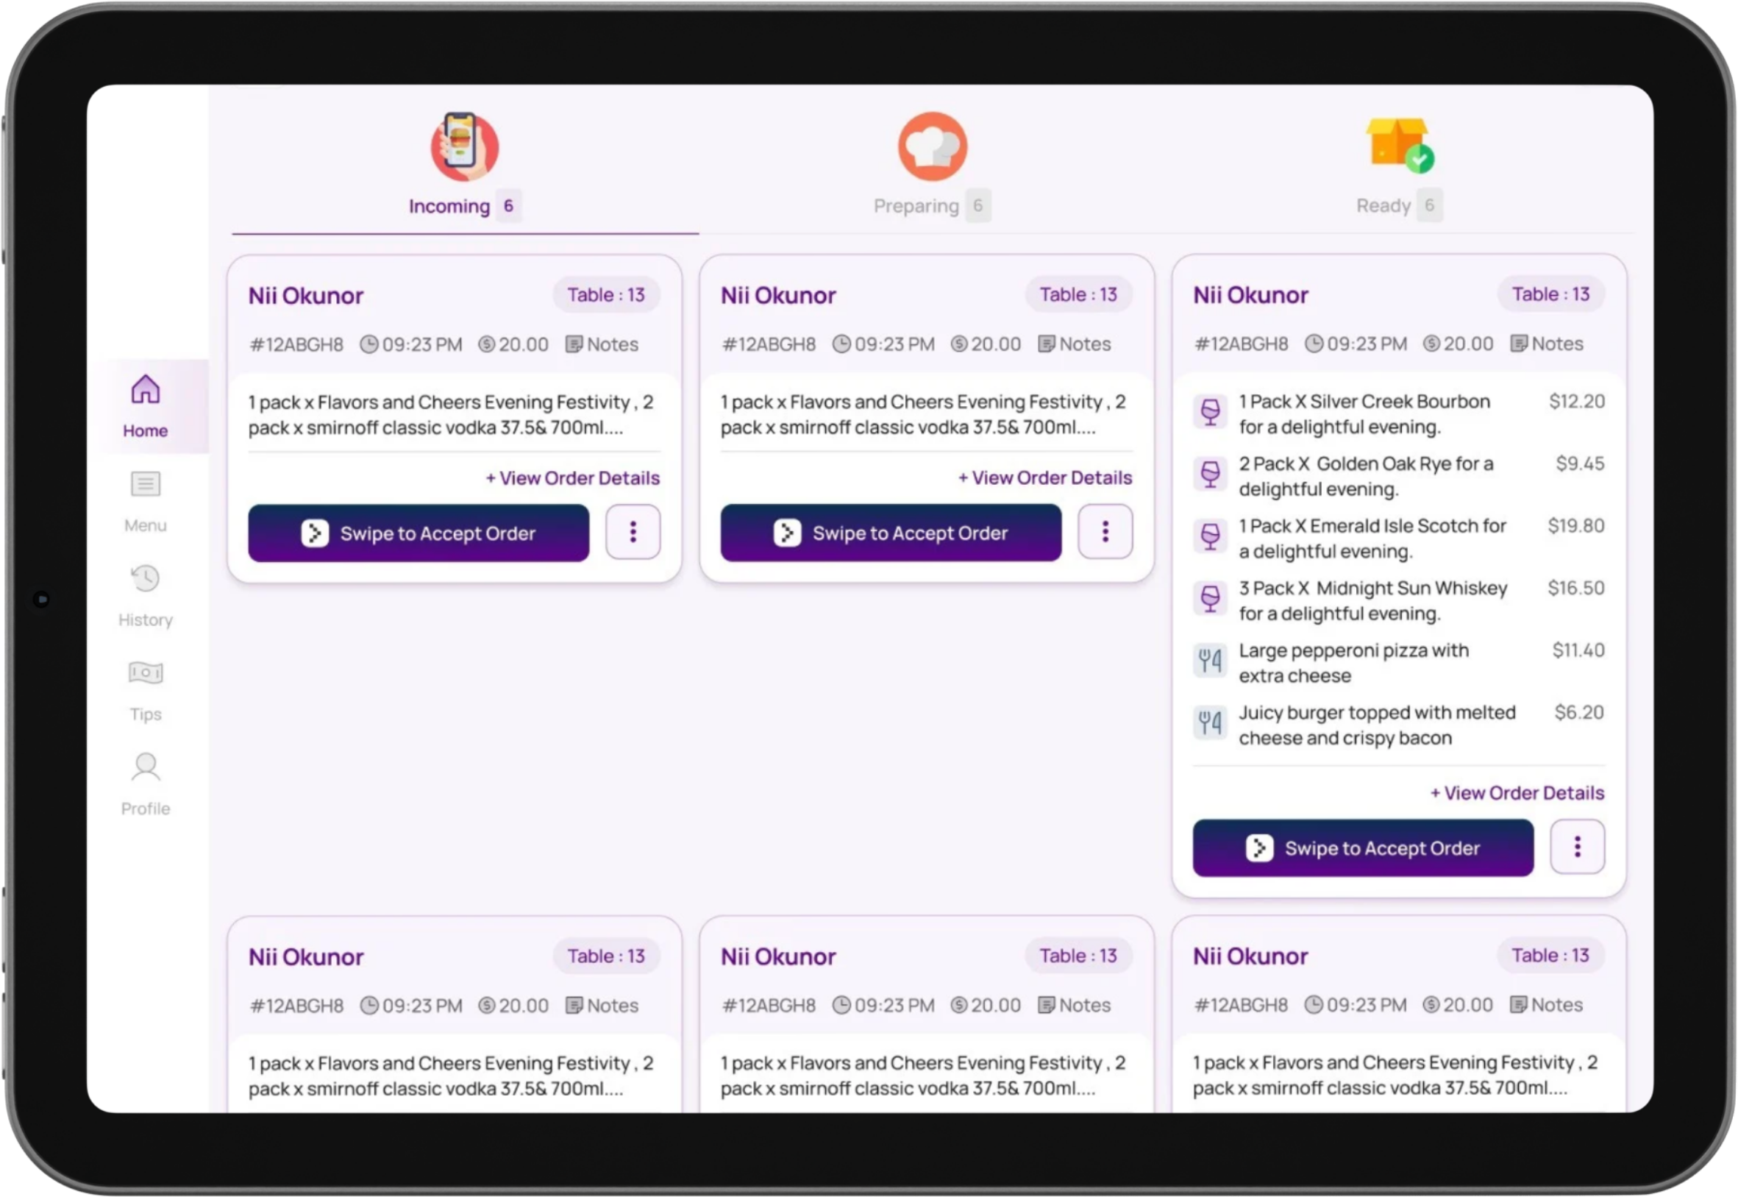Viewport: 1738px width, 1197px height.
Task: Click the count badge 6 next to Preparing
Action: [977, 205]
